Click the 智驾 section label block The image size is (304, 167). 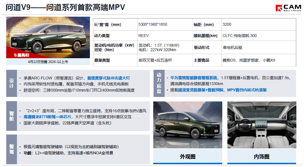[12, 149]
